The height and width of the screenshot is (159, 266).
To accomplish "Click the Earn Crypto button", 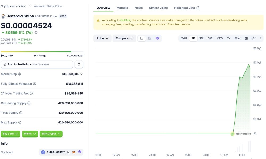I will pyautogui.click(x=51, y=134).
